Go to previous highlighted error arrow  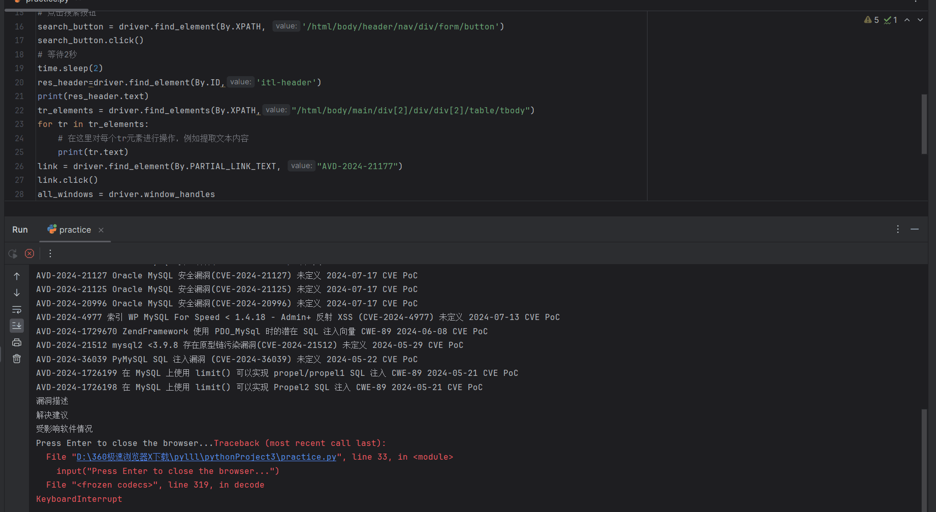click(907, 20)
